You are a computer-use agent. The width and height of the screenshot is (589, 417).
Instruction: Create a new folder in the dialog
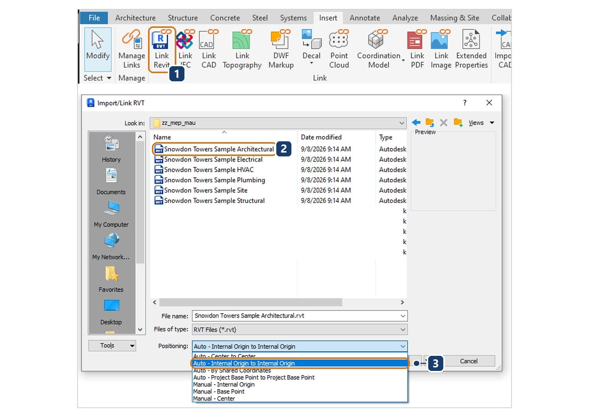458,123
